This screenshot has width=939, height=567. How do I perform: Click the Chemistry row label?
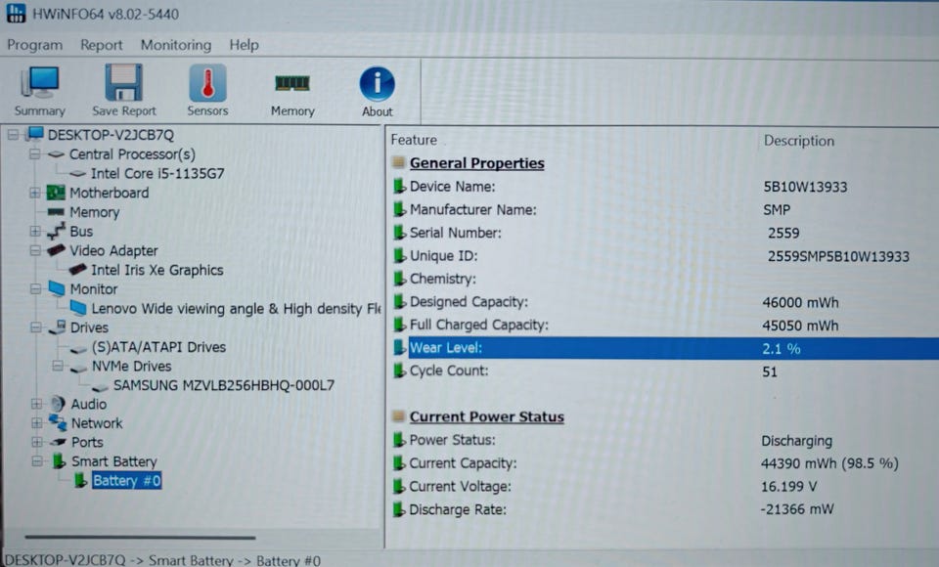coord(442,279)
